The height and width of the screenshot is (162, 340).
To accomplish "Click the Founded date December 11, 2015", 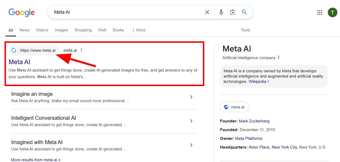I will pos(257,130).
